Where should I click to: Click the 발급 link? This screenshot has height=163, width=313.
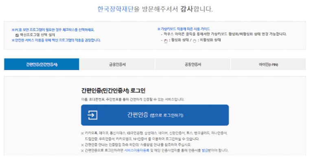pyautogui.click(x=205, y=150)
